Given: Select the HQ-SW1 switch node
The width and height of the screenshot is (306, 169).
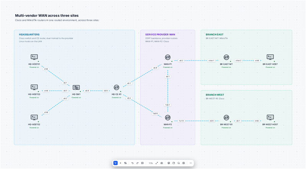Looking at the screenshot, I should [x=76, y=88].
